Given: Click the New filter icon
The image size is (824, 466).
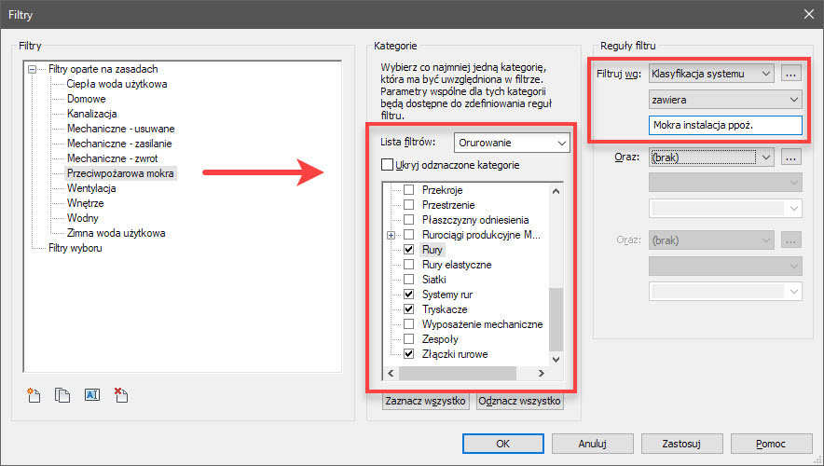Looking at the screenshot, I should (x=34, y=394).
